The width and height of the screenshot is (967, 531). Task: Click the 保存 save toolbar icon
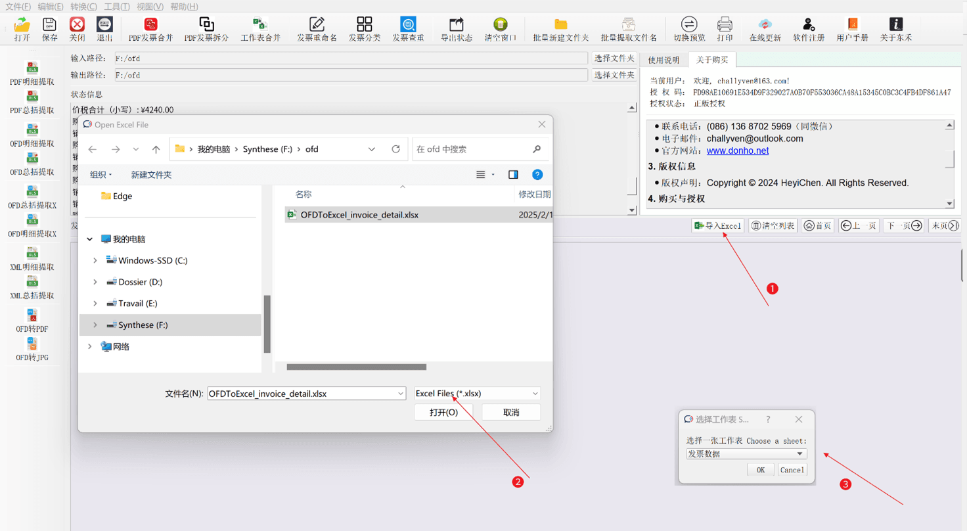(50, 30)
